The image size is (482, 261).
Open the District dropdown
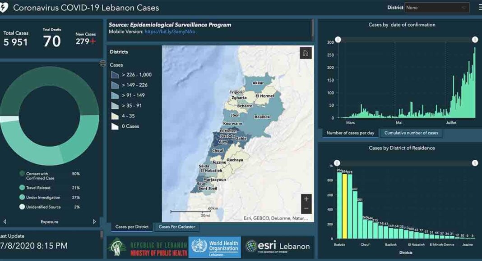(x=437, y=8)
